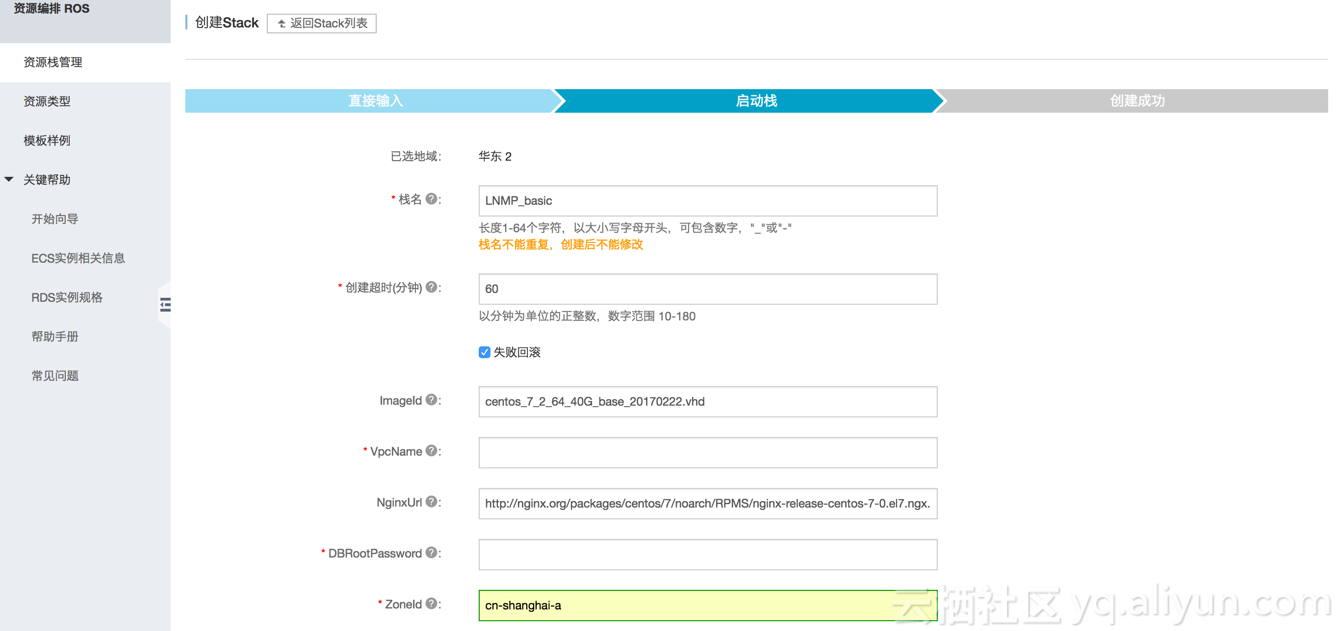
Task: Open ECS实例相关信息 help link
Action: pos(78,258)
